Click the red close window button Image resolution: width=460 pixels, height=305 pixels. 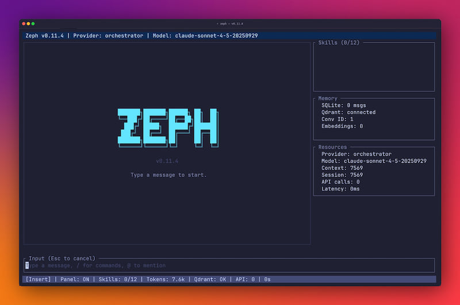(x=24, y=24)
